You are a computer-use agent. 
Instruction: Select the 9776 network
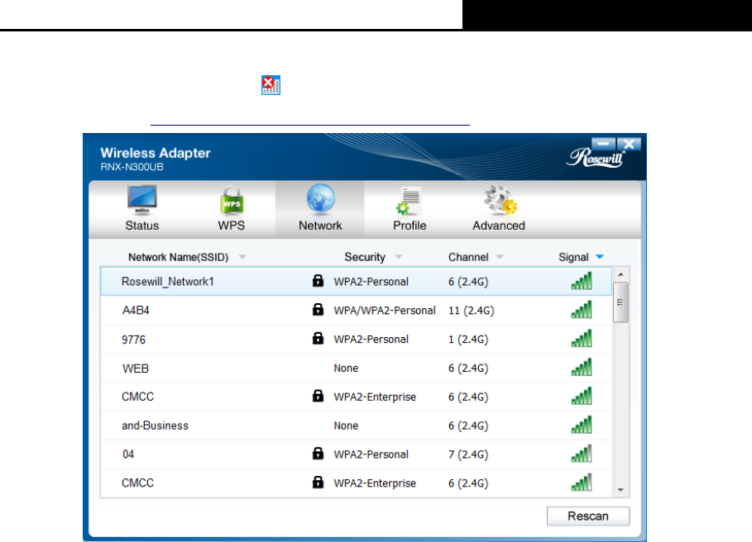point(356,339)
